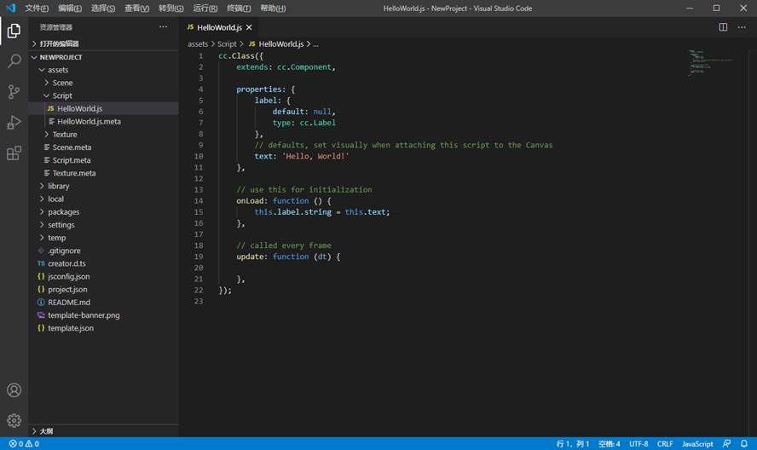Collapse the NEWPROJECT root folder
Viewport: 757px width, 450px height.
tap(103, 57)
